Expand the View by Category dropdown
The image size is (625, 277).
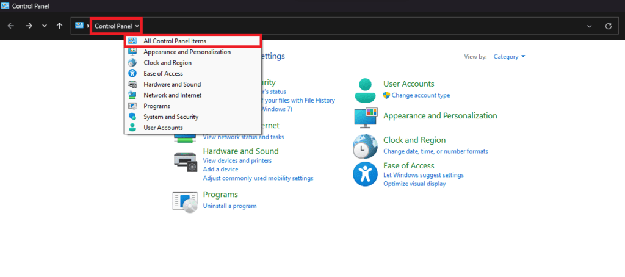[509, 57]
